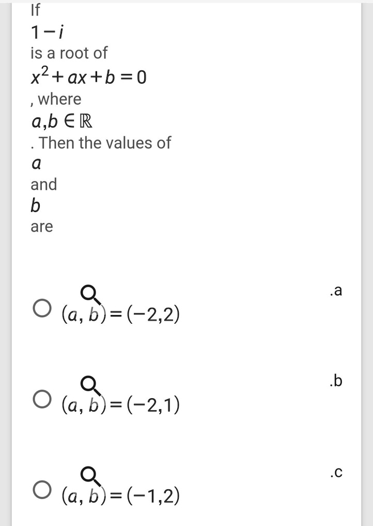Open the zoom preview for the second answer choice
The width and height of the screenshot is (373, 526).
[88, 385]
